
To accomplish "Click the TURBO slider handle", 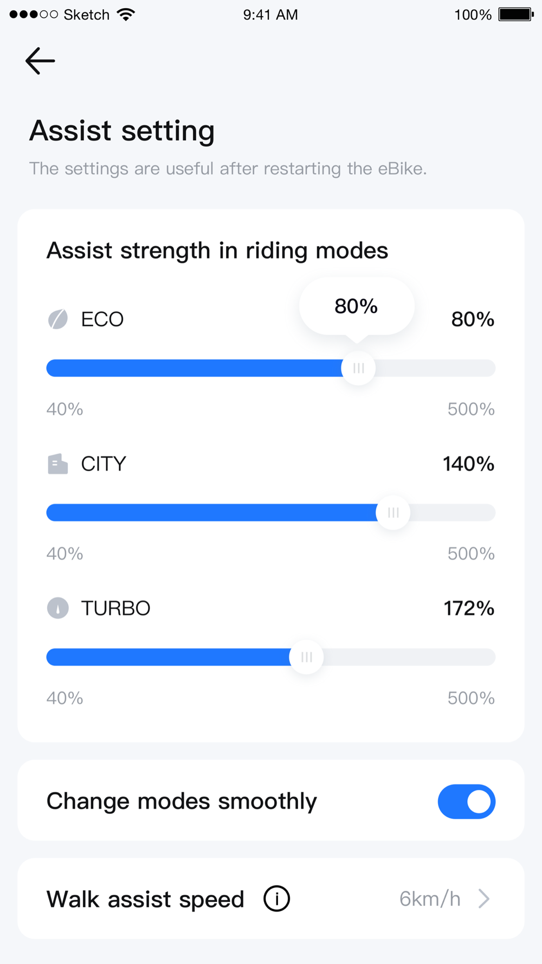I will click(x=306, y=657).
